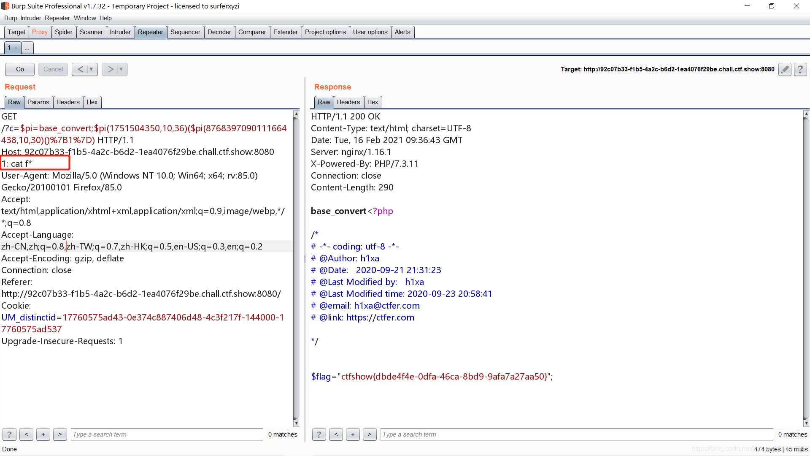810x456 pixels.
Task: Go to next match in response search
Action: [x=370, y=434]
